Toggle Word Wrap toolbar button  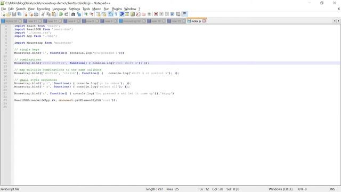[x=111, y=14]
